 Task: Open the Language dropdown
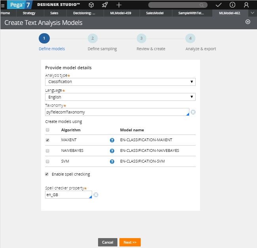pos(120,97)
